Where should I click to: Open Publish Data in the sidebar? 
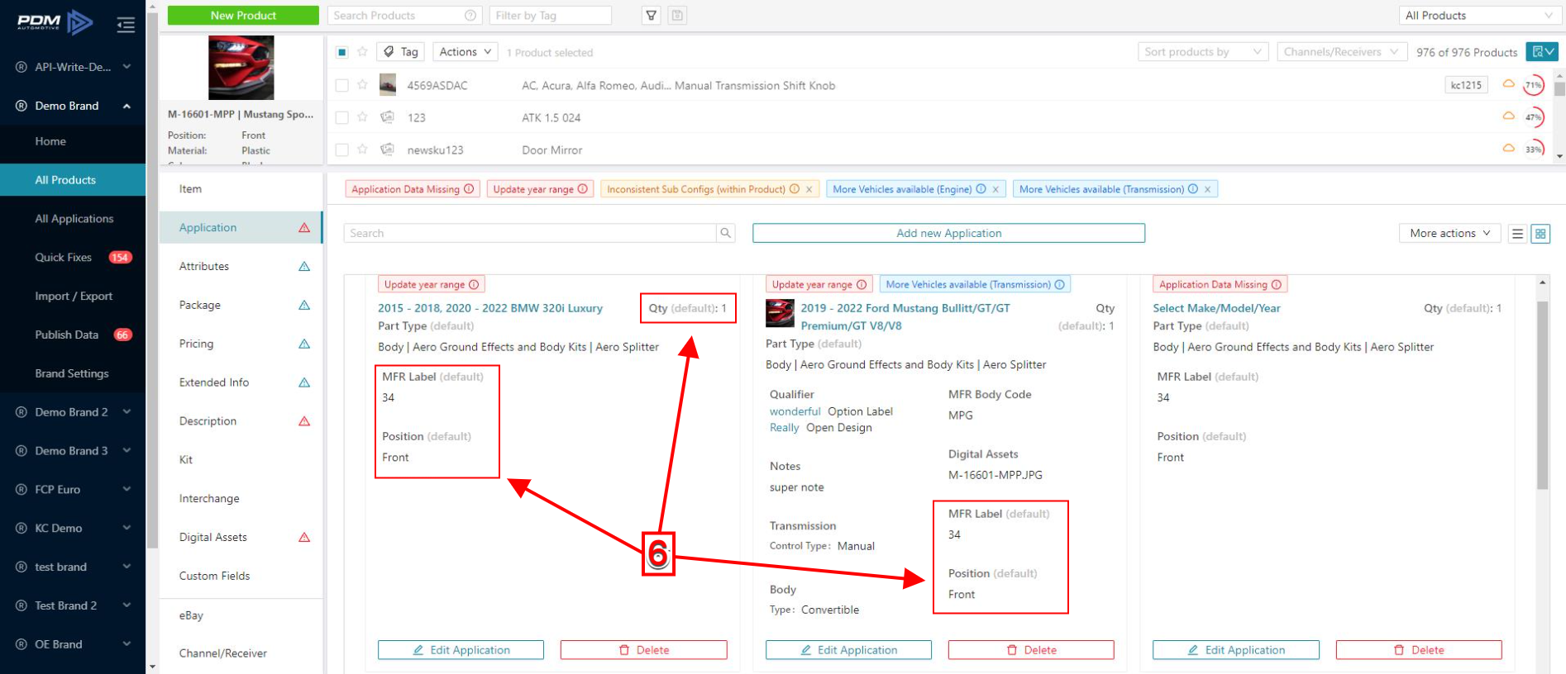pyautogui.click(x=73, y=335)
